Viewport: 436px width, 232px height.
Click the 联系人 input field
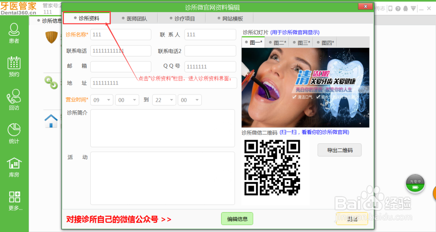coord(210,35)
